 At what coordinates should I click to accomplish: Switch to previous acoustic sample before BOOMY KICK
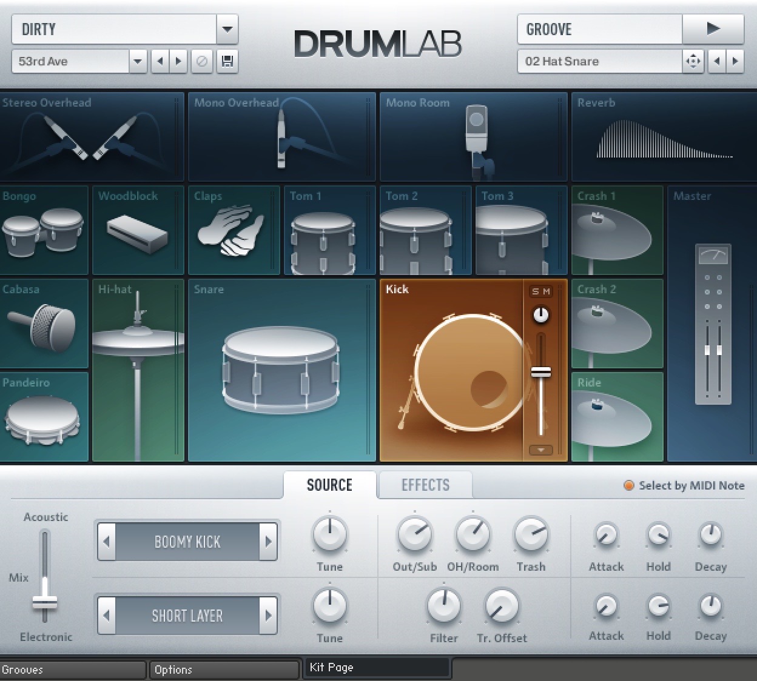(107, 541)
